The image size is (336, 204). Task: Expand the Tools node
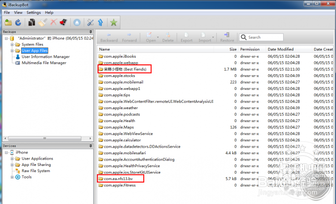click(x=12, y=177)
